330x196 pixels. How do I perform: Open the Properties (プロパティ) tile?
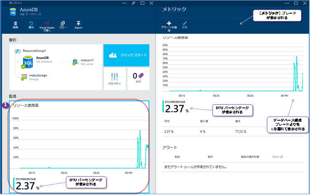pos(115,79)
